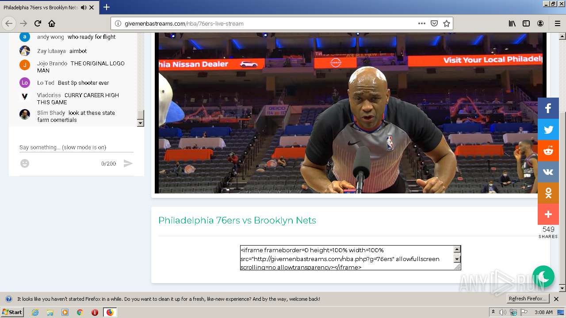This screenshot has height=318, width=566.
Task: Click the embed textarea down arrow
Action: (x=457, y=259)
